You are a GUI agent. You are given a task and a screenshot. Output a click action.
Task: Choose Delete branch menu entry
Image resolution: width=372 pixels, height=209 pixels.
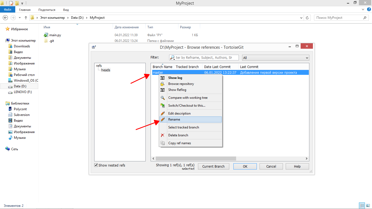pyautogui.click(x=191, y=135)
